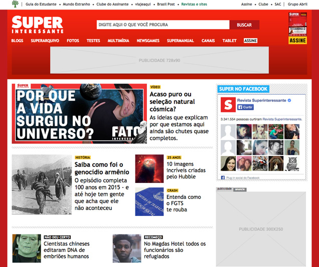Click the CRASH category tag

pos(173,190)
